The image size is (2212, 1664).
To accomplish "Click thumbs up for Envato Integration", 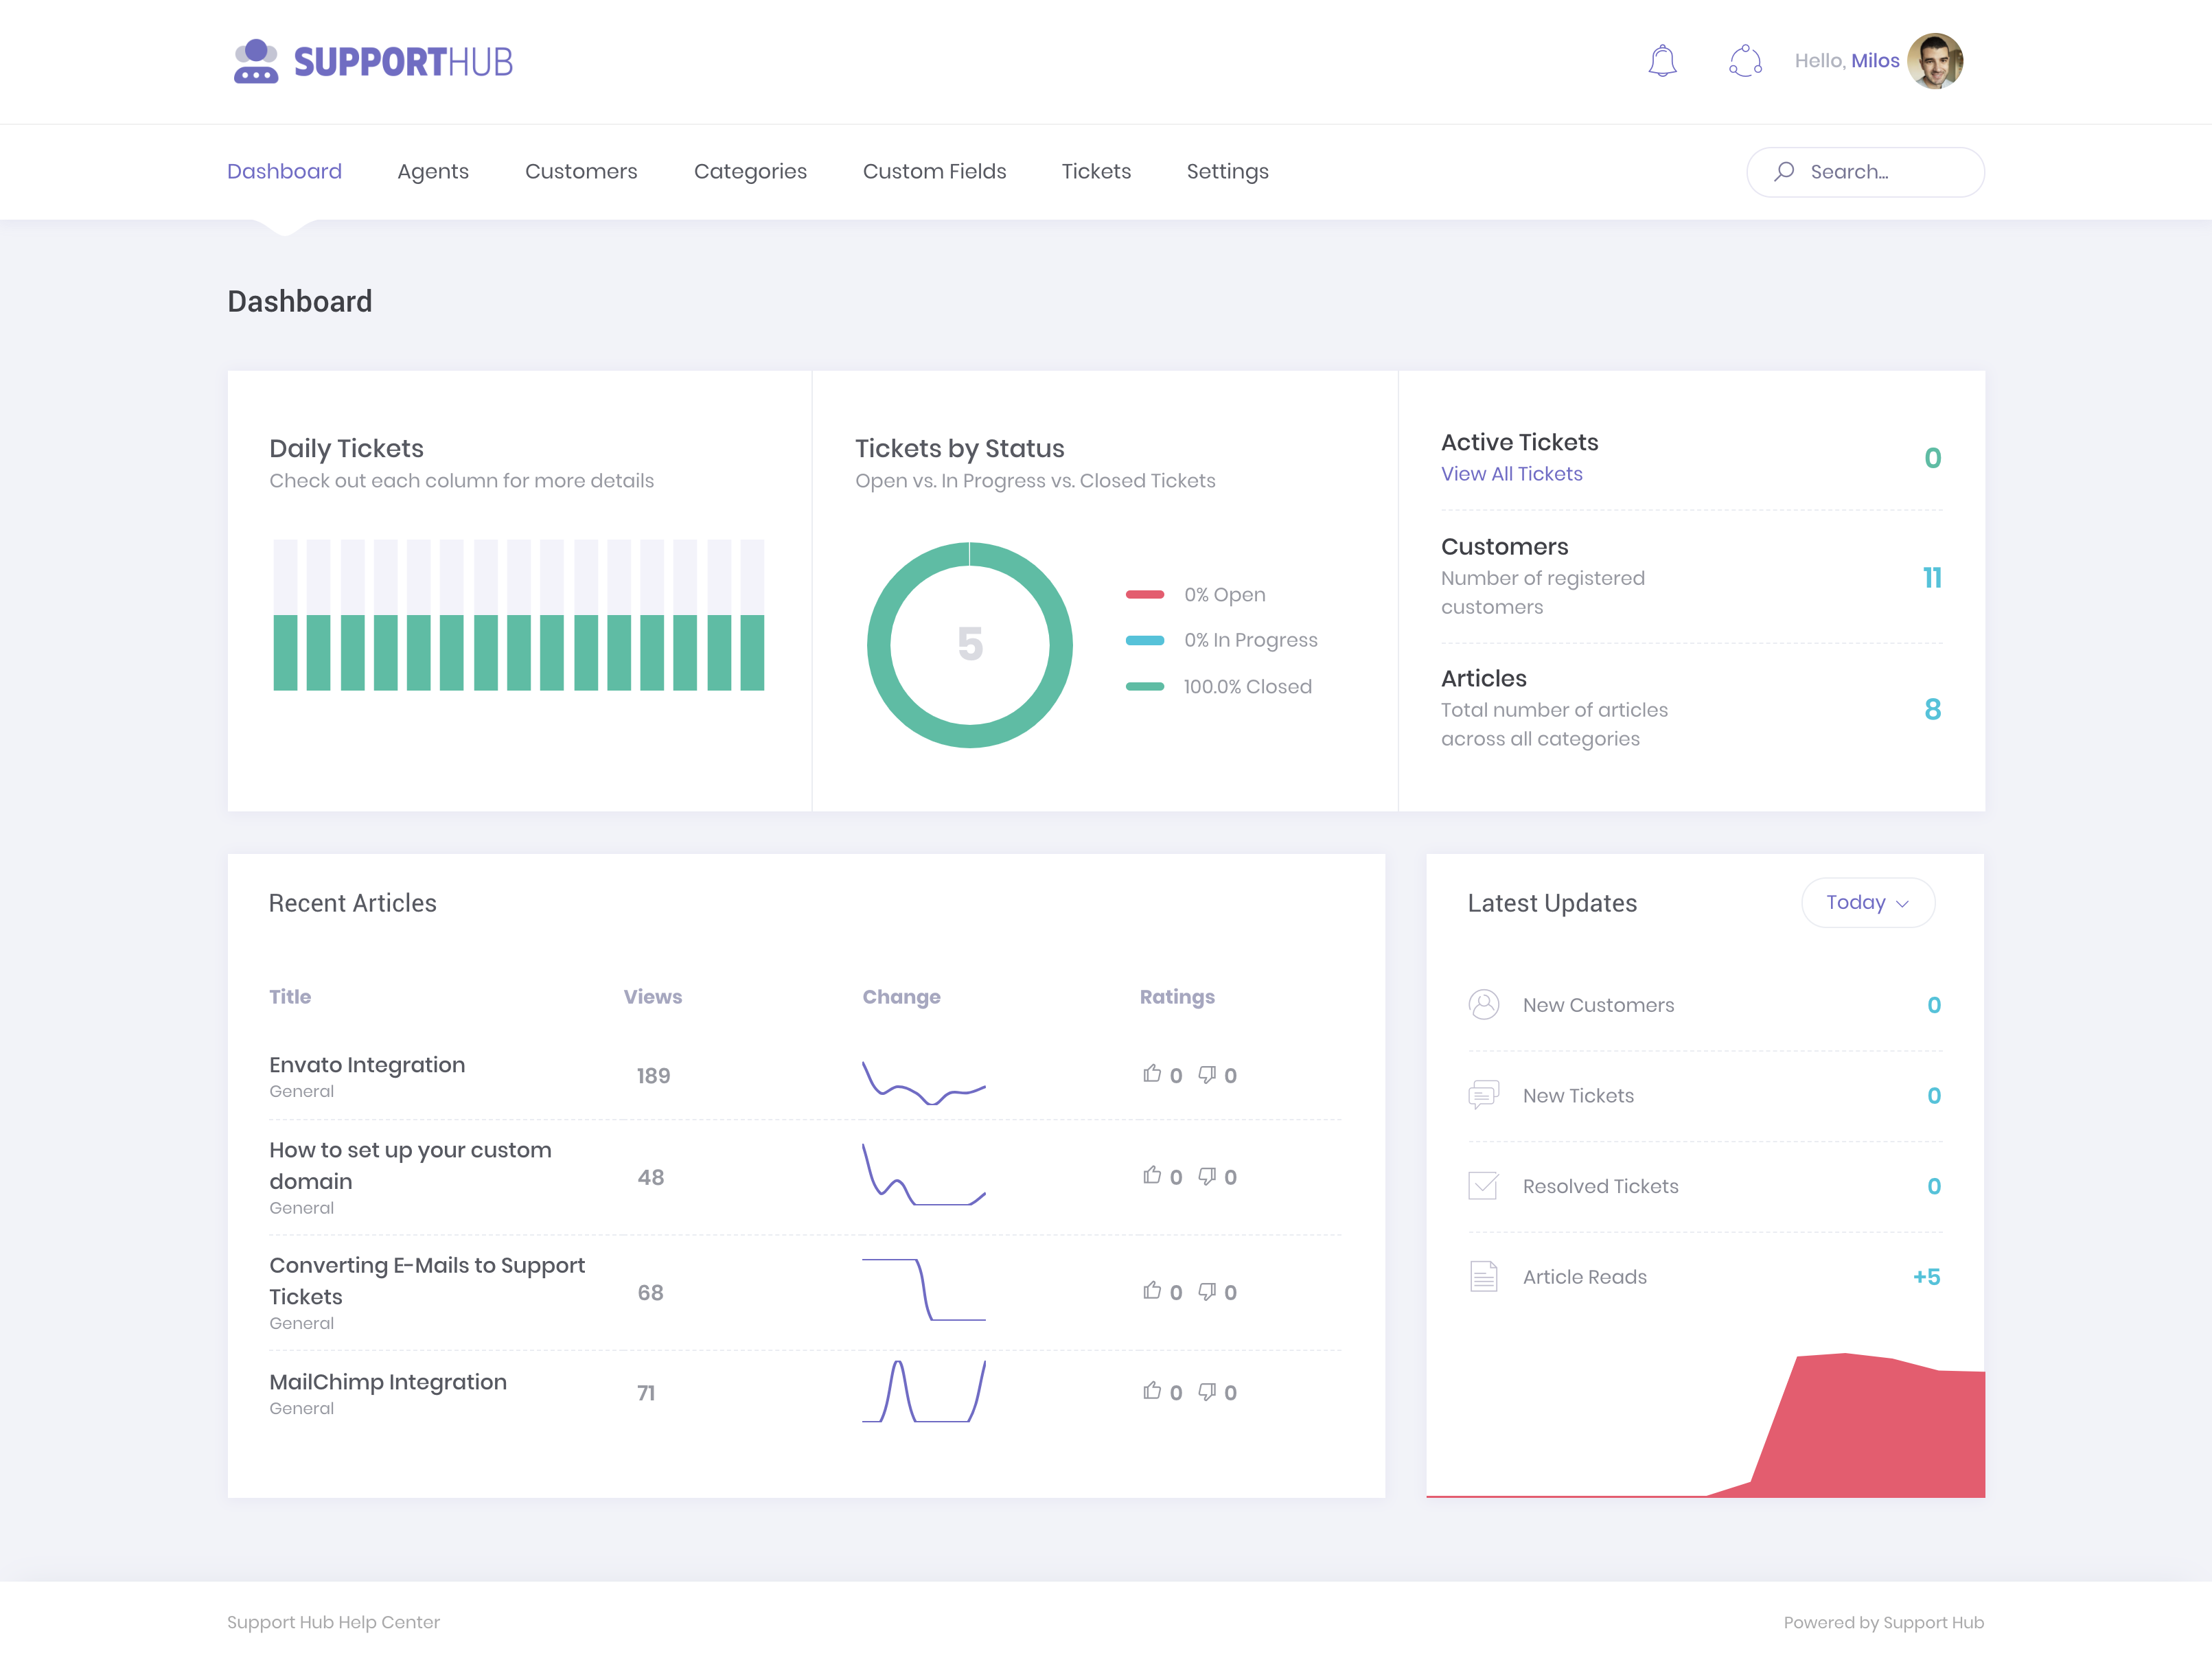I will [x=1152, y=1074].
